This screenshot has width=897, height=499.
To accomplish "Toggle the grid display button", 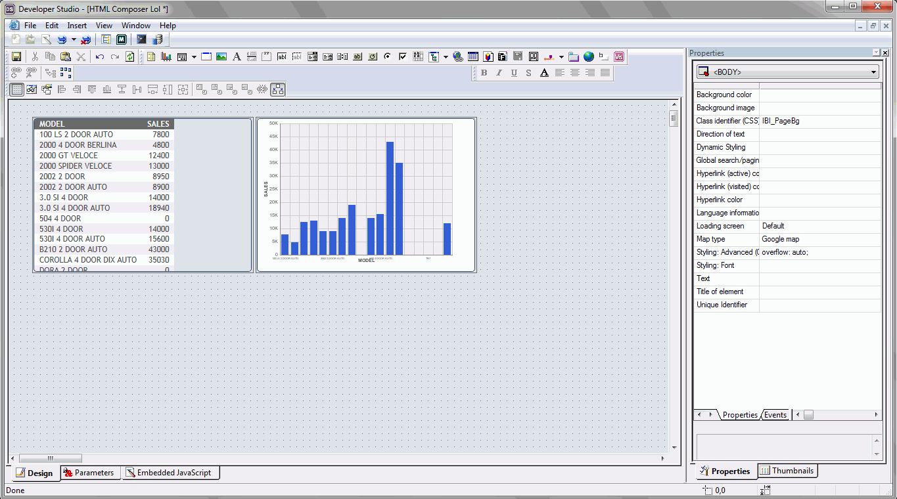I will 17,89.
